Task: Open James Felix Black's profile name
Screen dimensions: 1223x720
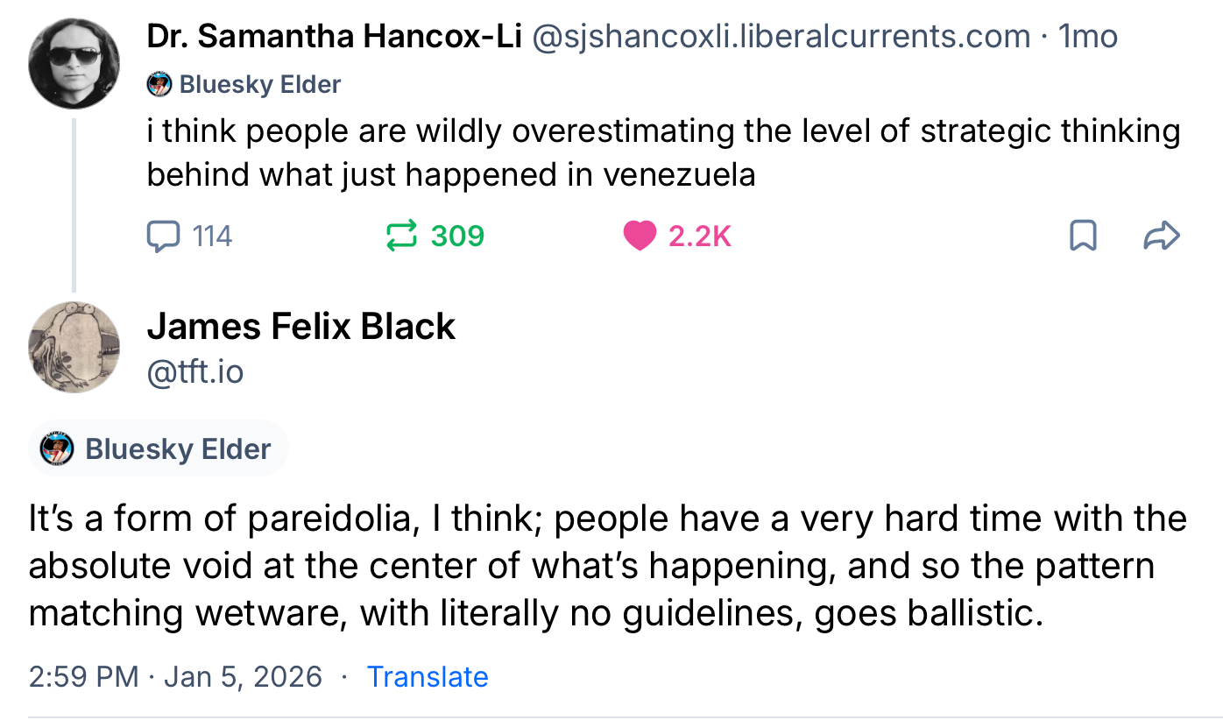Action: [301, 327]
